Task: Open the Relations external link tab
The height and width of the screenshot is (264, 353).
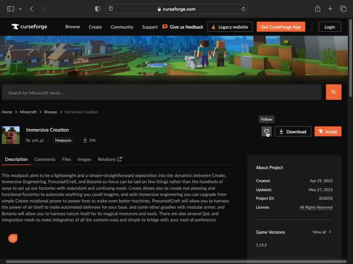Action: click(110, 159)
